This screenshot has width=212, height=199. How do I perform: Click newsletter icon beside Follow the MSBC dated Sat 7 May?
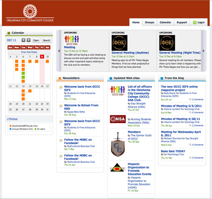61,141
